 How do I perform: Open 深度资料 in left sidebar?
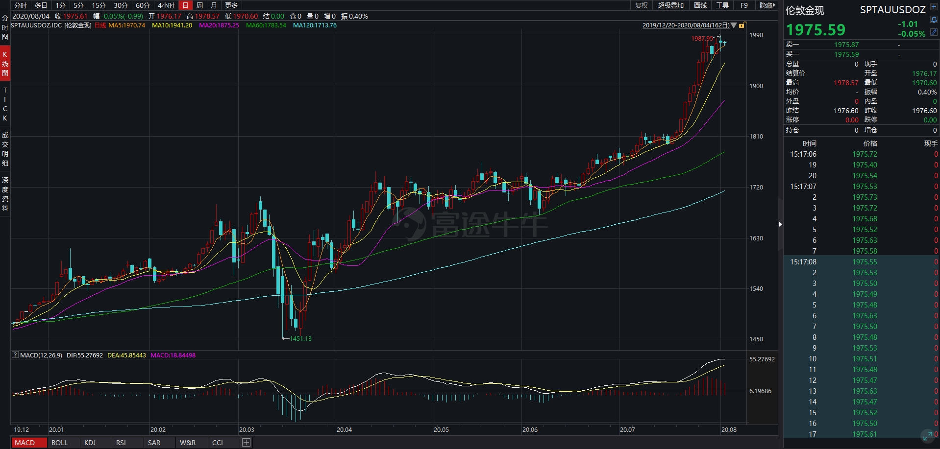click(x=5, y=194)
